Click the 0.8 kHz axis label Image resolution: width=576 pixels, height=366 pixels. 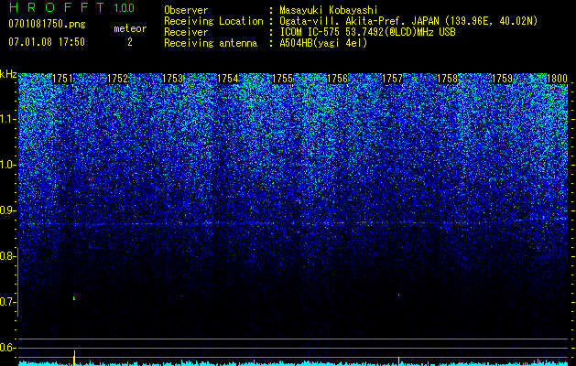pos(8,256)
